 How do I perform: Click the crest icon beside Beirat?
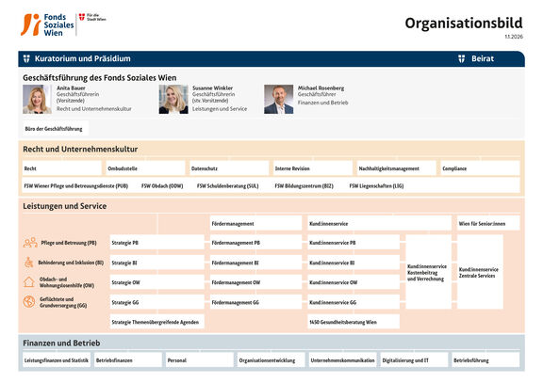[461, 58]
